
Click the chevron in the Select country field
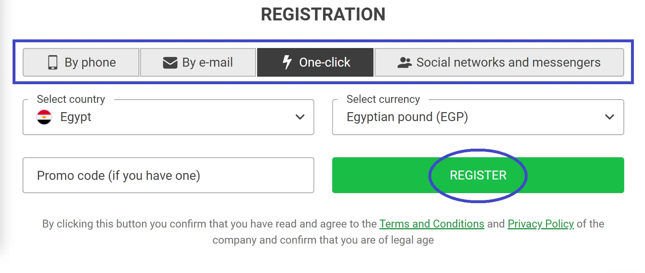tap(300, 117)
